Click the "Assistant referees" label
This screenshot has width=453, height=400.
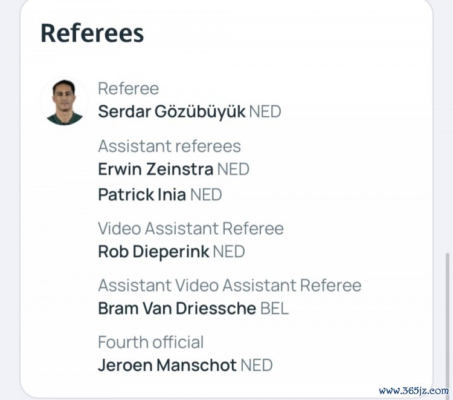click(x=169, y=146)
